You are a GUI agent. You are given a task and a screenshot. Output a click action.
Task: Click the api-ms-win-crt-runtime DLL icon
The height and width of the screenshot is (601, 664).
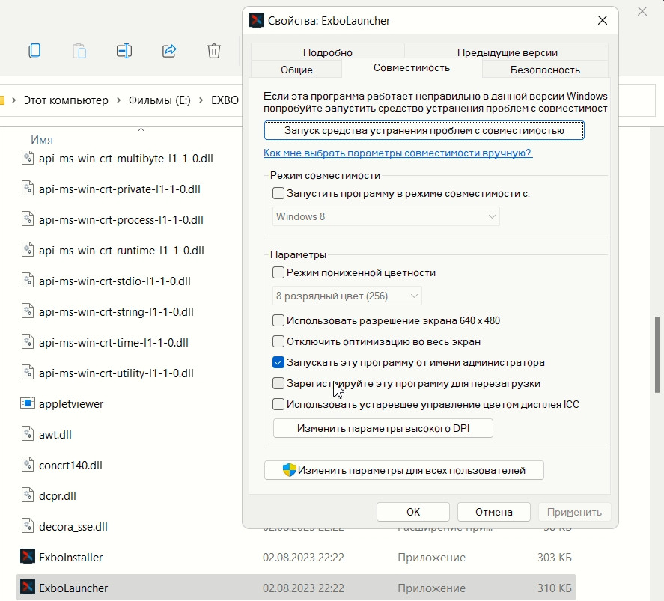[x=28, y=250]
